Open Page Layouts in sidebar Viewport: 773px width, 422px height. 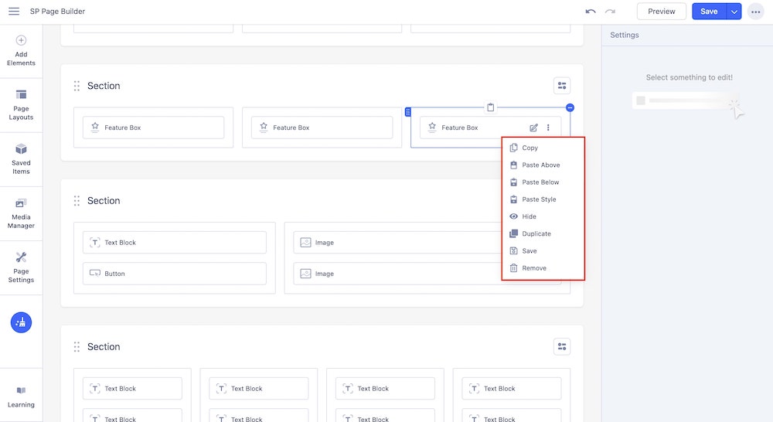[x=21, y=104]
